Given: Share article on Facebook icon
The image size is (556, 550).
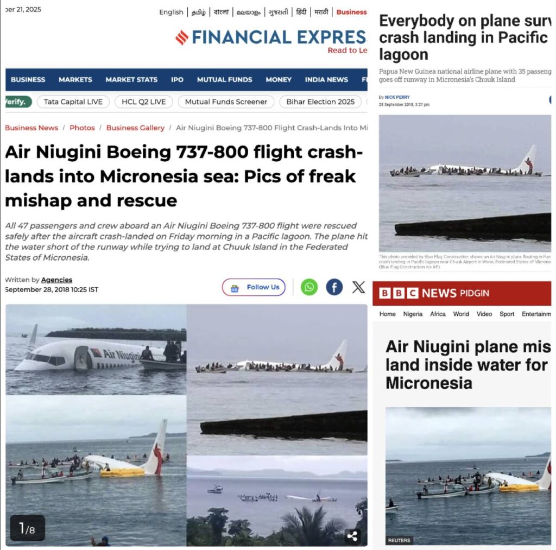Looking at the screenshot, I should pos(334,287).
